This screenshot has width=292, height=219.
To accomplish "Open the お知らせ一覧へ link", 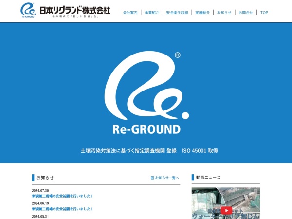I will click(x=167, y=178).
